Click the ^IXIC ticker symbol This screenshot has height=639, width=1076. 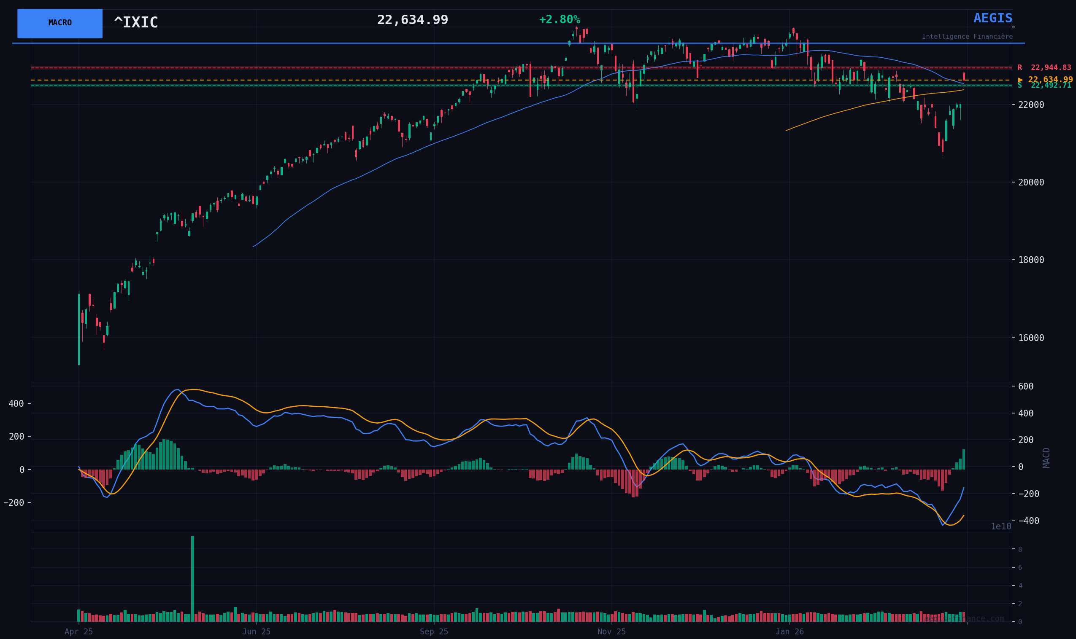136,23
